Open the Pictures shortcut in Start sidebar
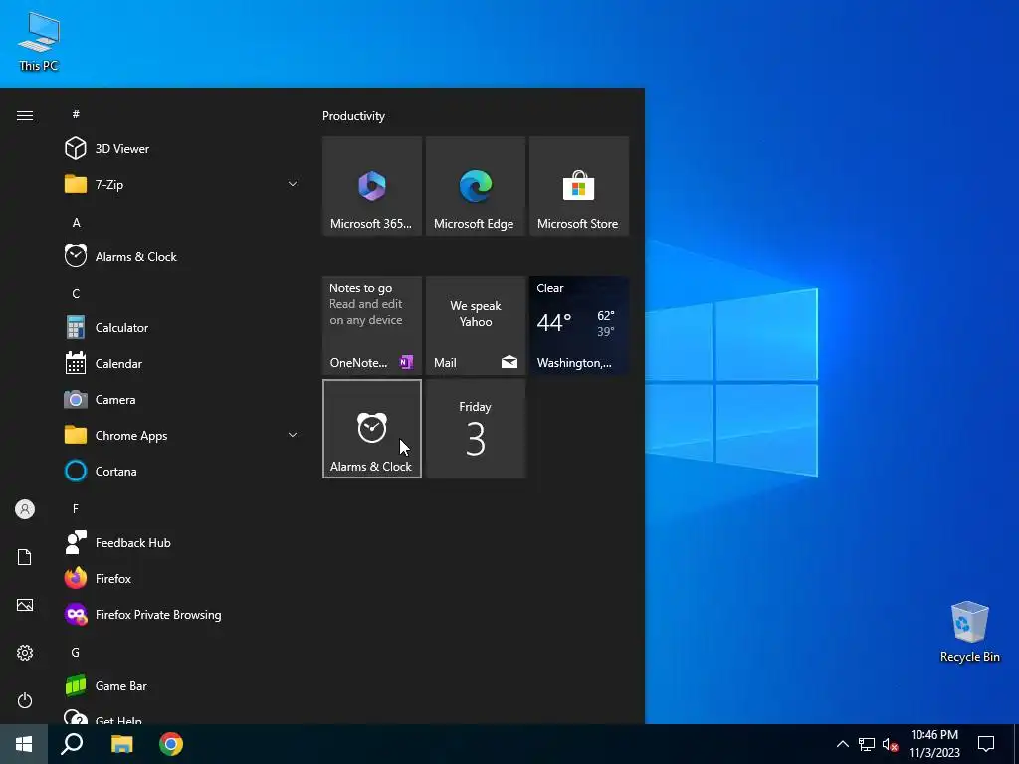The width and height of the screenshot is (1019, 764). tap(25, 605)
